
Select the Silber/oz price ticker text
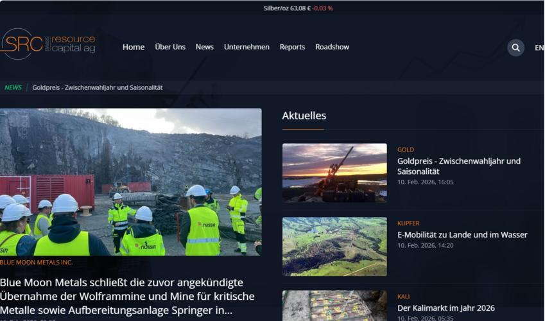point(298,8)
